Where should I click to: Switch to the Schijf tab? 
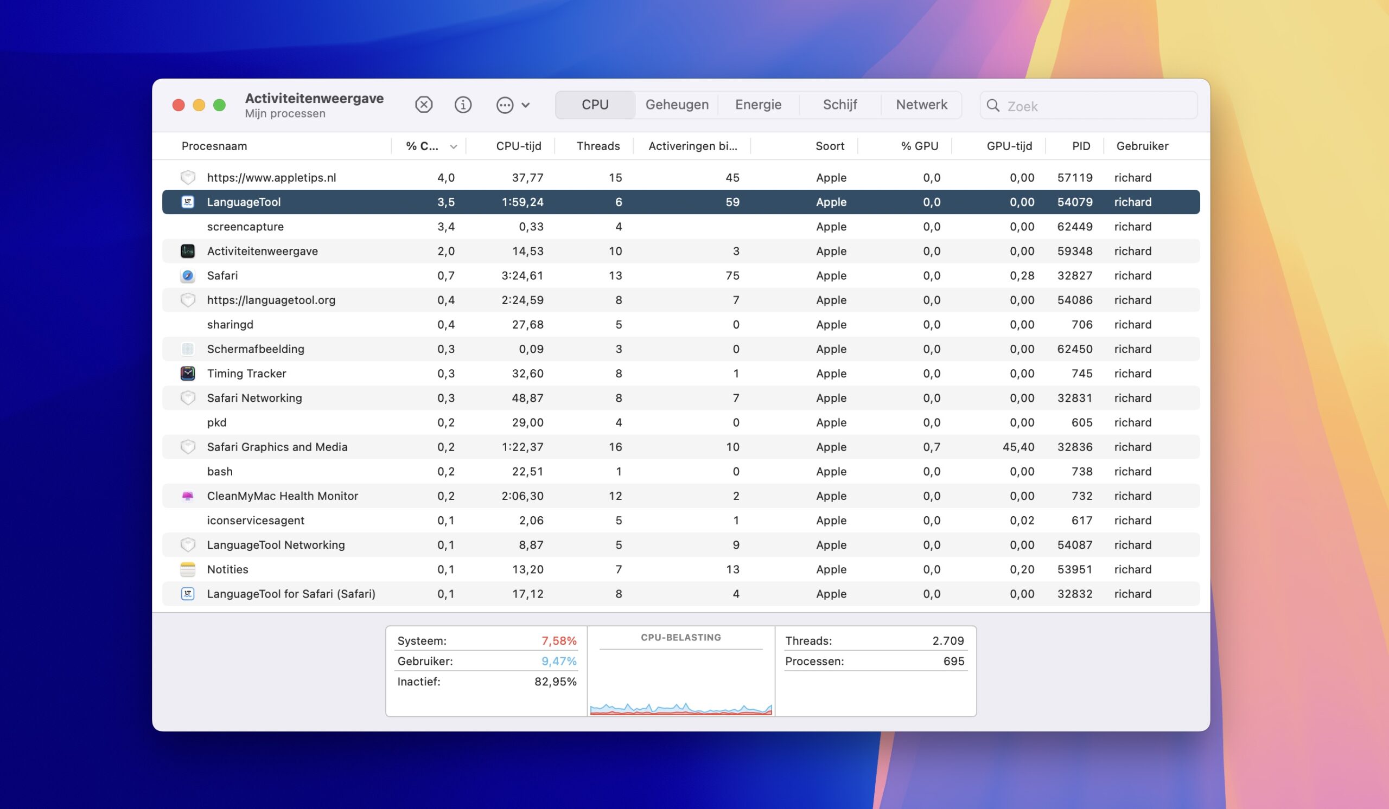pyautogui.click(x=839, y=105)
